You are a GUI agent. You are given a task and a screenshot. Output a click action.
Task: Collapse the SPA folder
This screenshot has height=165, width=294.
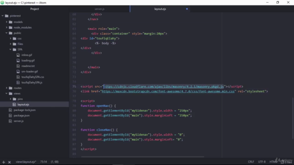point(11,49)
